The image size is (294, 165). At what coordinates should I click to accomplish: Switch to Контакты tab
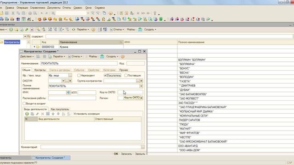[x=40, y=70]
